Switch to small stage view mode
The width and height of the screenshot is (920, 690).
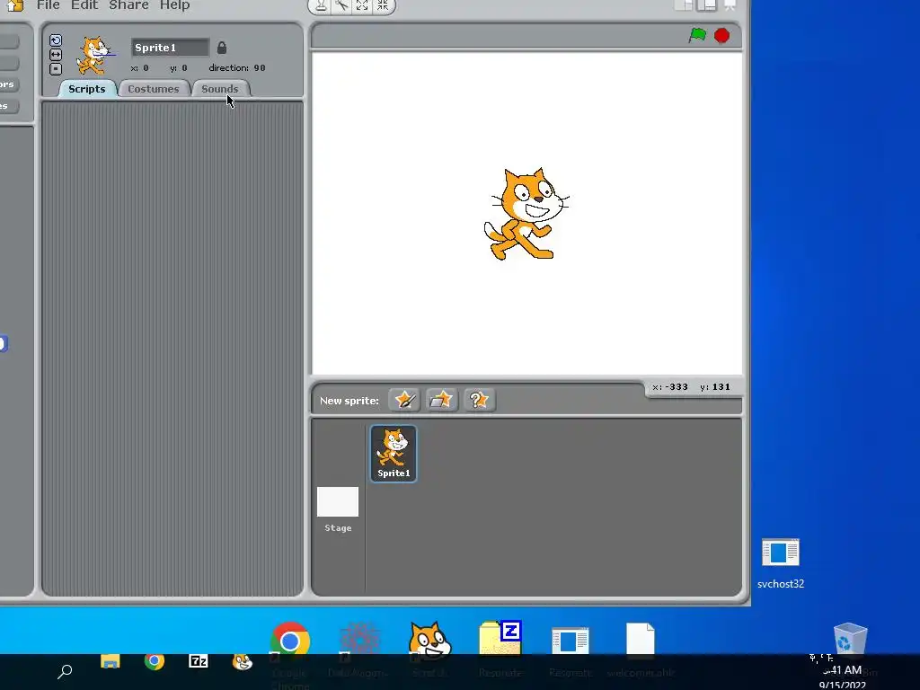pos(684,5)
